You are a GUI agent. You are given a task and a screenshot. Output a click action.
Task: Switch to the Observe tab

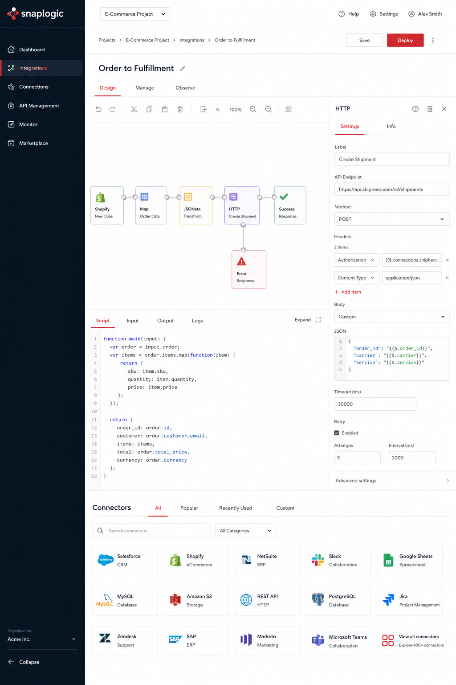click(185, 88)
